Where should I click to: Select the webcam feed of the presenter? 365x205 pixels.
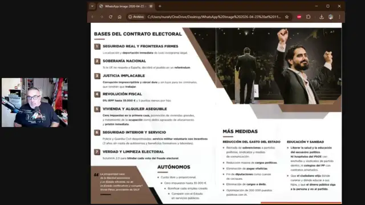35,102
